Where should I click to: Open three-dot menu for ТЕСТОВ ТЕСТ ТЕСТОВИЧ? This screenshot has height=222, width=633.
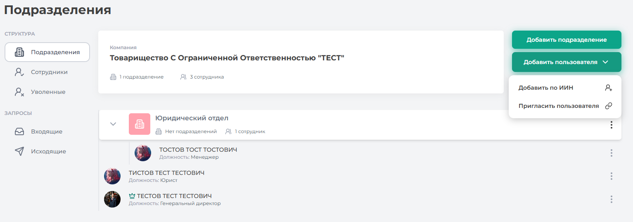(611, 199)
